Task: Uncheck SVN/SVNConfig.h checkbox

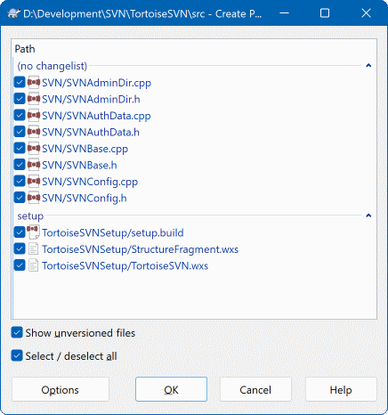Action: point(20,198)
